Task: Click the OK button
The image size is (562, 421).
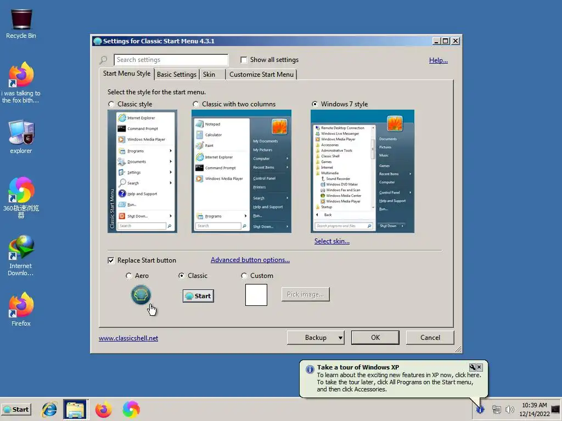Action: pyautogui.click(x=375, y=338)
